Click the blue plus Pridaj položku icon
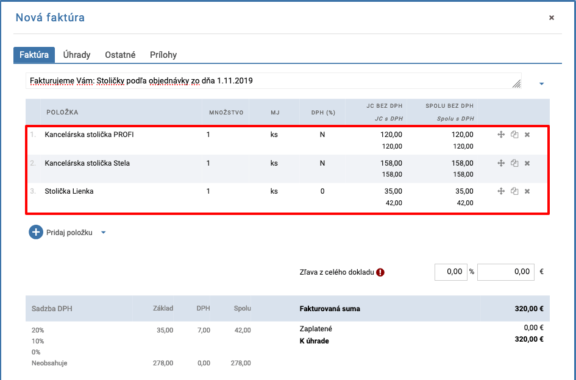576x380 pixels. (36, 233)
